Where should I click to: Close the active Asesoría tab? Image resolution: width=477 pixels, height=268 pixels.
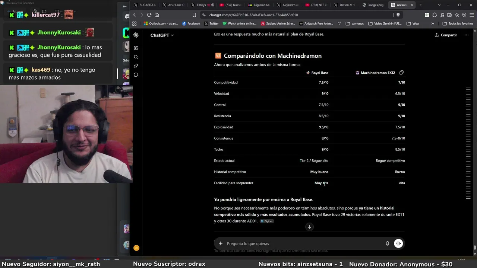411,5
